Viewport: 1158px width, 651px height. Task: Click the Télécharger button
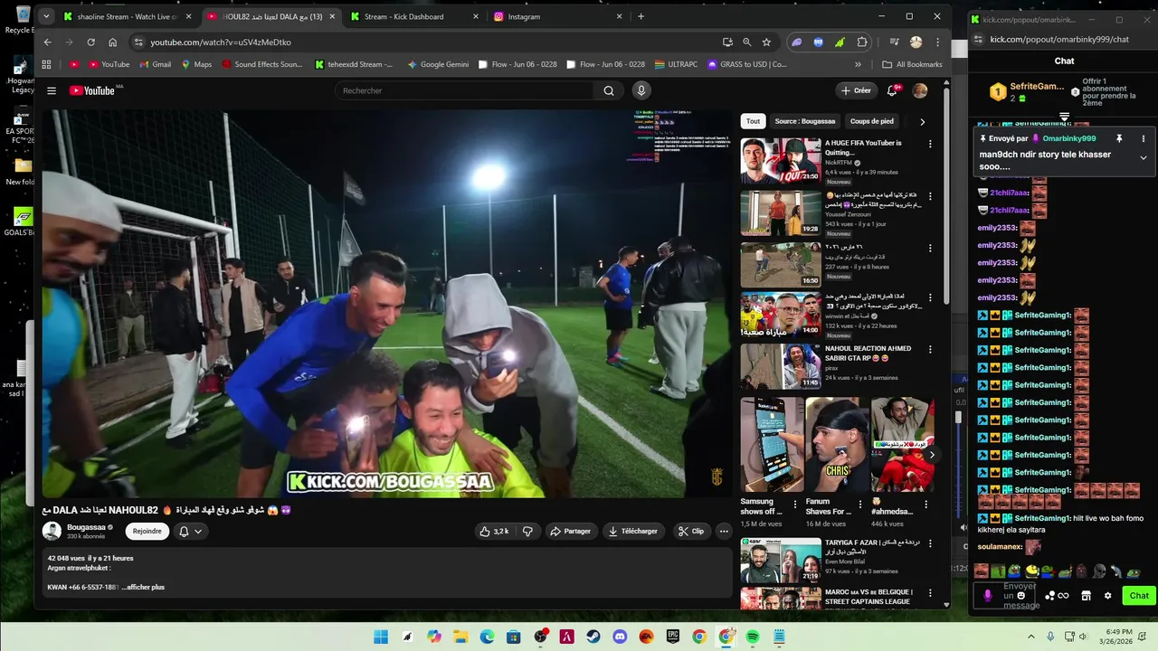(632, 532)
